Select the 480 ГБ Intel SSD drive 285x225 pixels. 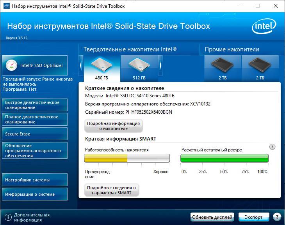pyautogui.click(x=101, y=68)
